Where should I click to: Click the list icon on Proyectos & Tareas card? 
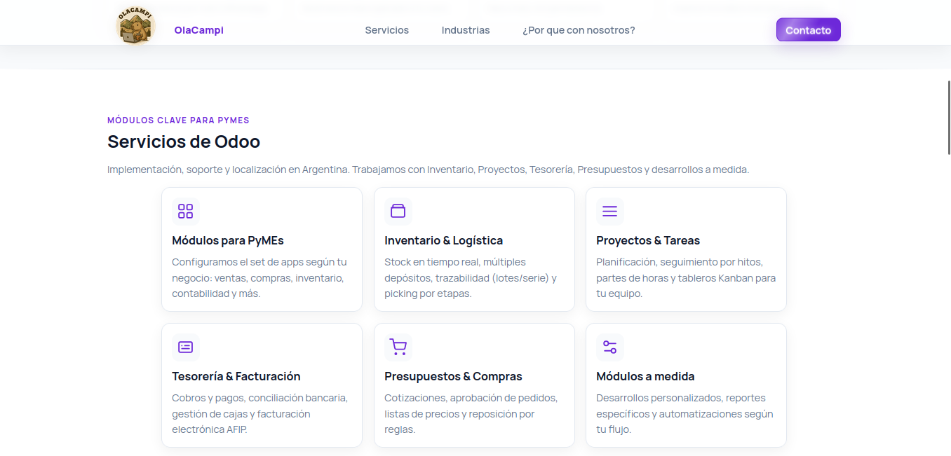[609, 211]
